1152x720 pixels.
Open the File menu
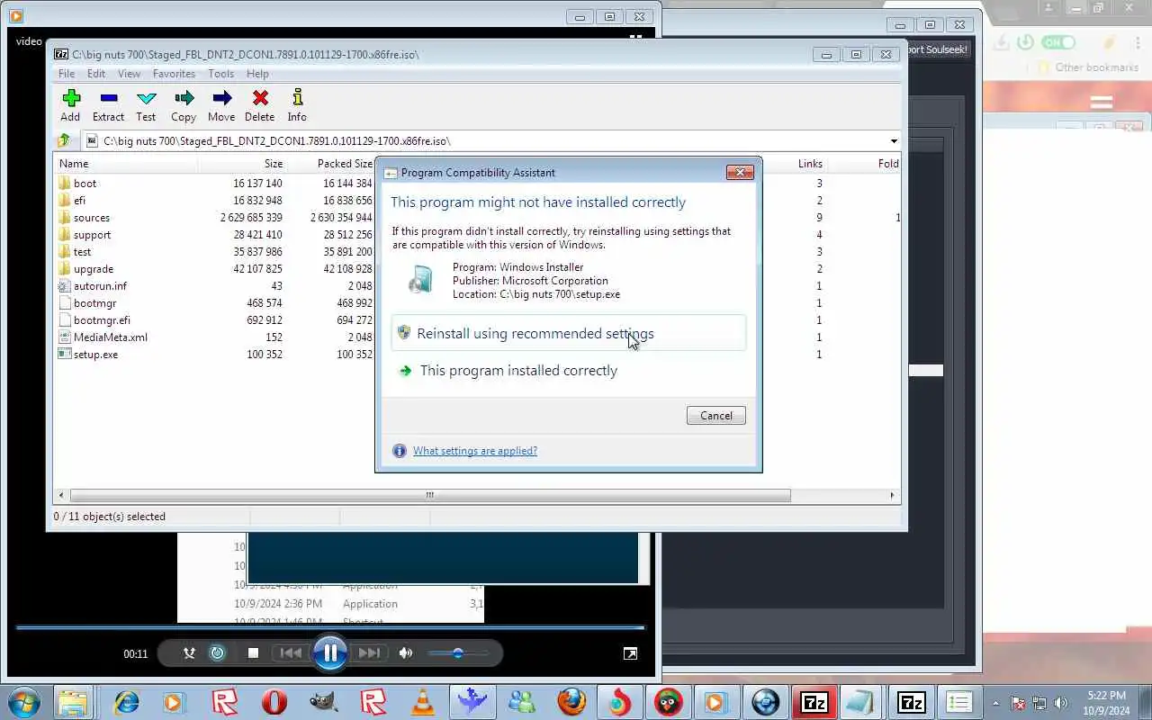tap(67, 74)
